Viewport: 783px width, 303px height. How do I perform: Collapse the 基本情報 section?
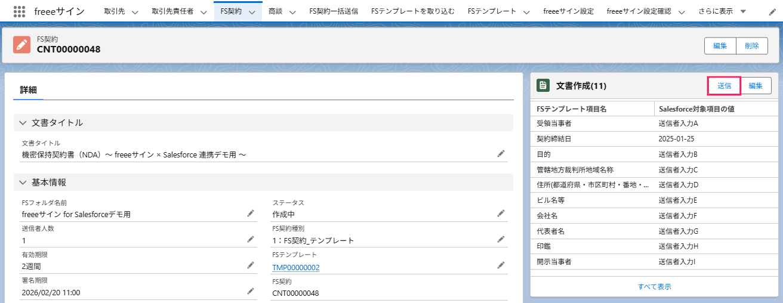tap(23, 183)
